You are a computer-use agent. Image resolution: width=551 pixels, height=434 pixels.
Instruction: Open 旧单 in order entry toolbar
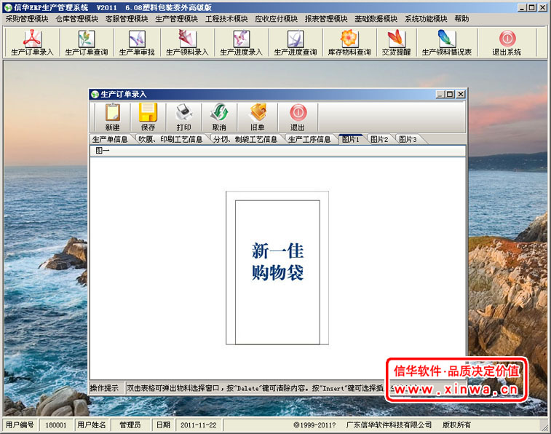[258, 117]
